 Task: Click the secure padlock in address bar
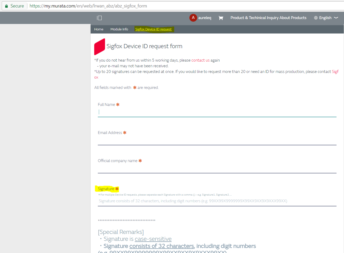pyautogui.click(x=6, y=6)
